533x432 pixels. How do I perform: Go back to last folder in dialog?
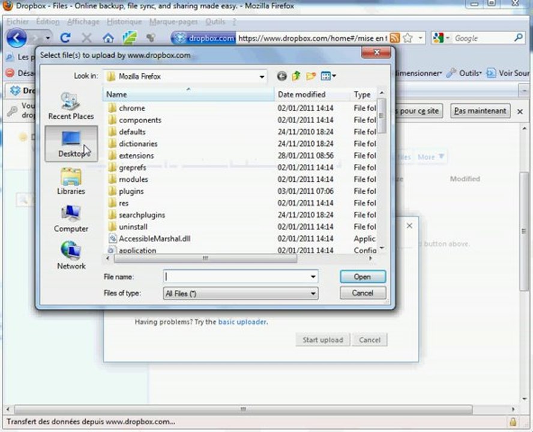pyautogui.click(x=282, y=76)
